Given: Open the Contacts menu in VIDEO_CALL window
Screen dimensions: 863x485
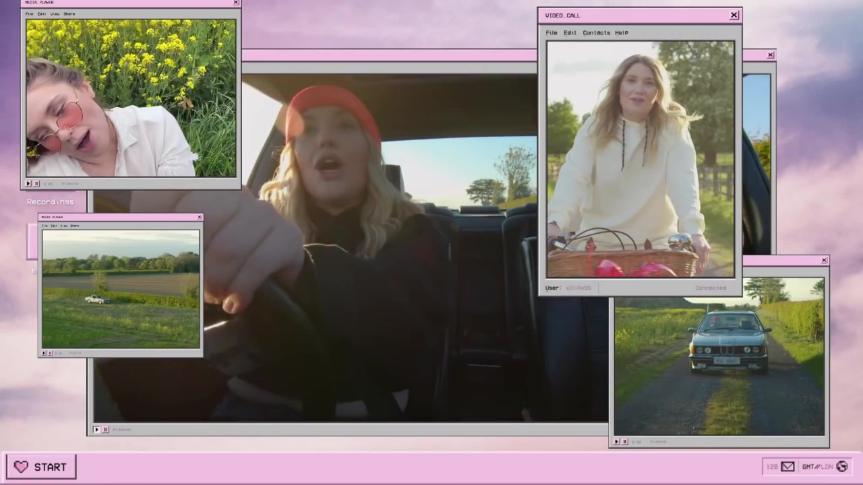Looking at the screenshot, I should click(x=596, y=32).
